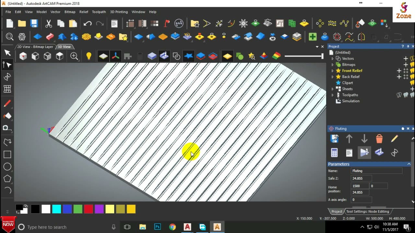Expand the Toolpaths tree node
This screenshot has width=415, height=233.
coord(332,95)
